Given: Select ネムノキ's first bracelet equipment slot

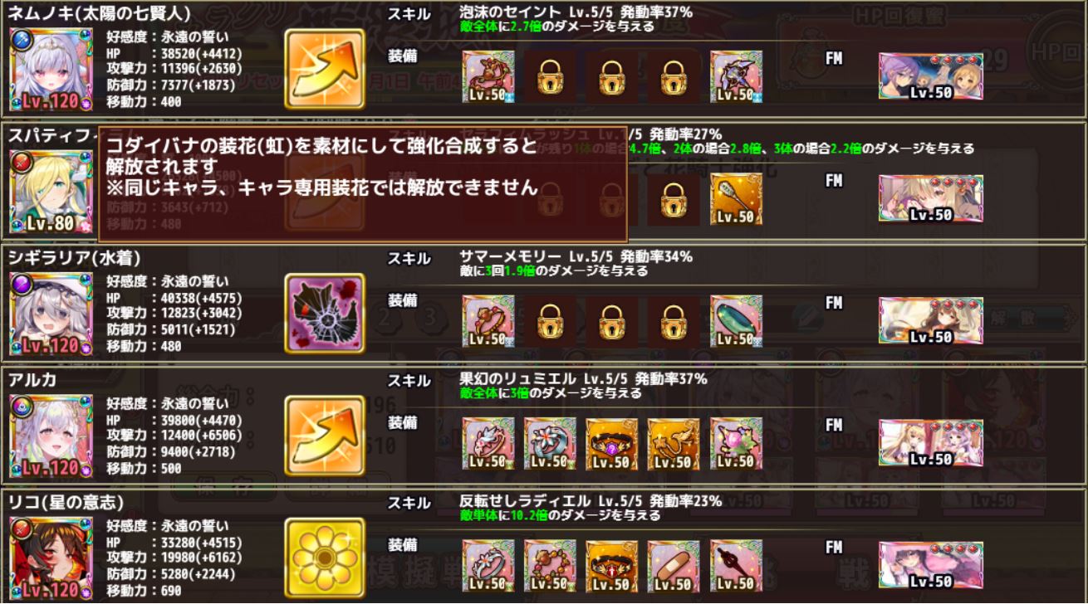Looking at the screenshot, I should (x=488, y=77).
